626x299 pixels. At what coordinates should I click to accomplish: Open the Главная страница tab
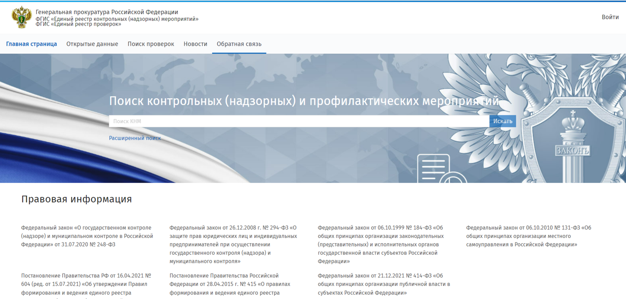[x=32, y=44]
